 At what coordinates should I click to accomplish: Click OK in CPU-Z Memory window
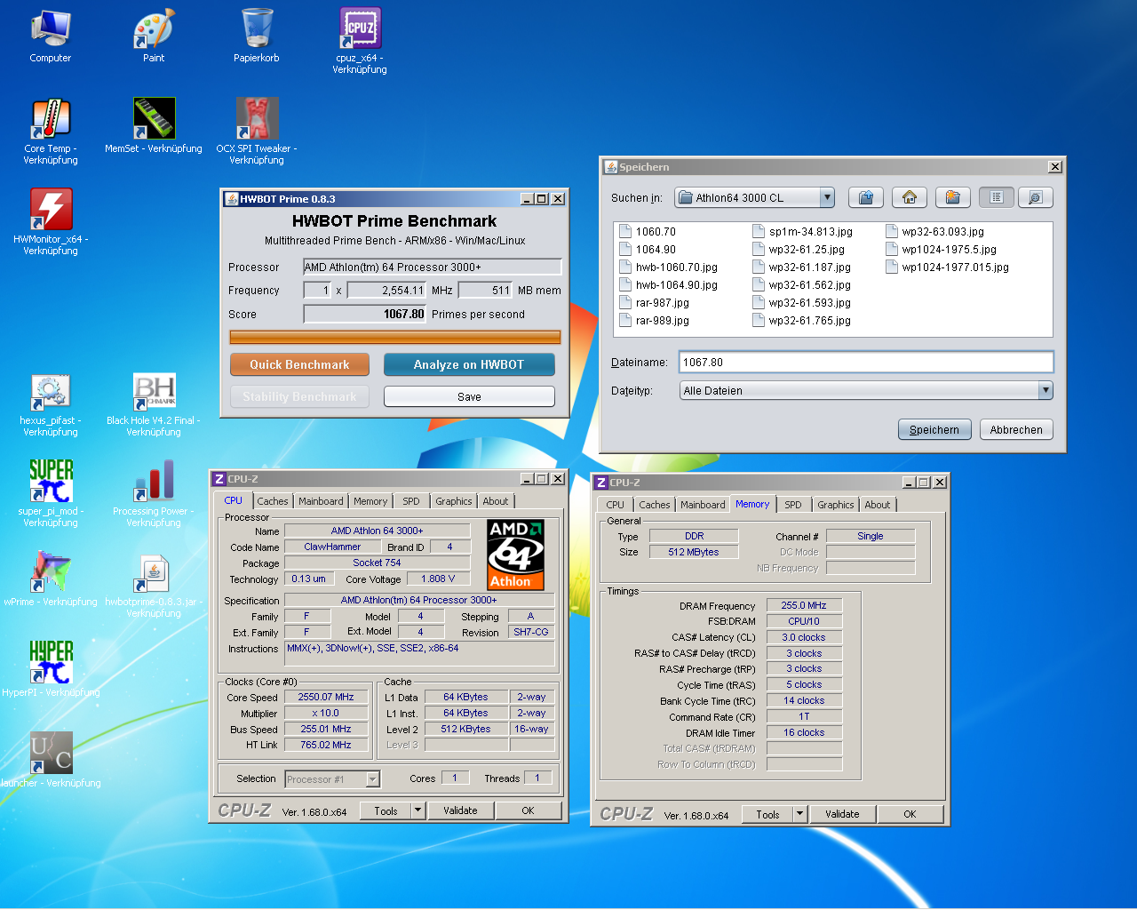[x=910, y=814]
